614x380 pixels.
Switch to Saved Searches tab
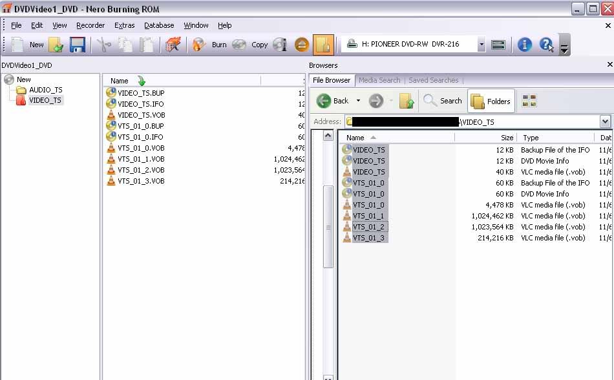click(x=434, y=80)
